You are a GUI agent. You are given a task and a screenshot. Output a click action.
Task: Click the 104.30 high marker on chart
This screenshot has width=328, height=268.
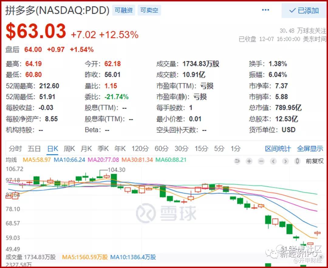[x=116, y=170]
